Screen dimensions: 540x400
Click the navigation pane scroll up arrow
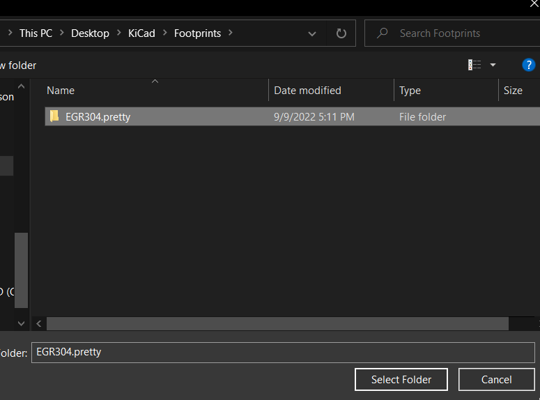pyautogui.click(x=21, y=86)
